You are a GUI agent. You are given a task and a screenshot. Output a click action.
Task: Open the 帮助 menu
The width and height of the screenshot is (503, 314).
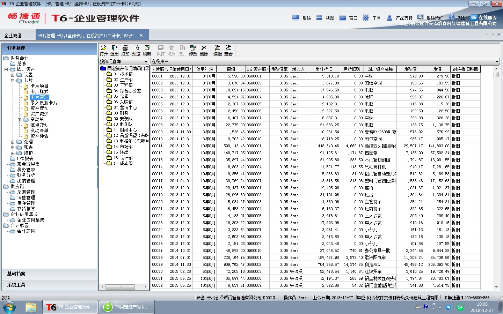click(458, 18)
